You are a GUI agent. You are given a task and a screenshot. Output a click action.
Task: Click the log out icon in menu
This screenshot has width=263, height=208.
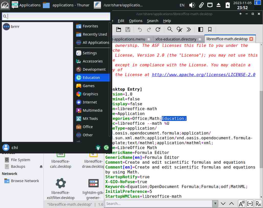106,148
